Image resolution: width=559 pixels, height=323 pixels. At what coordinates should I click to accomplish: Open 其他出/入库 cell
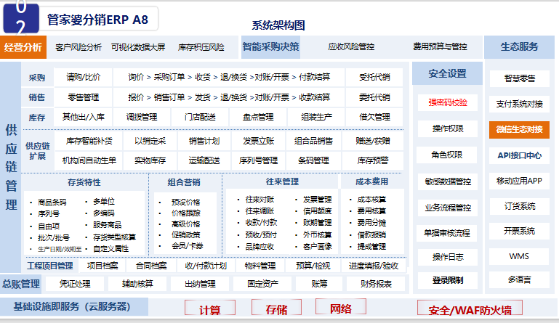coord(84,117)
